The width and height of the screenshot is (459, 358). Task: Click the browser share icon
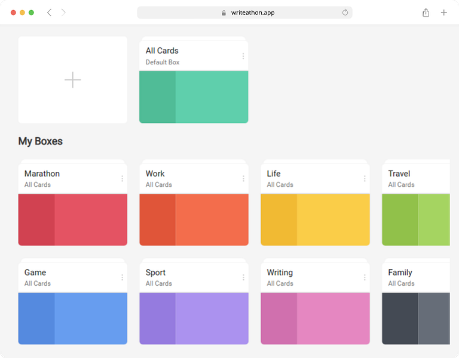pos(426,13)
